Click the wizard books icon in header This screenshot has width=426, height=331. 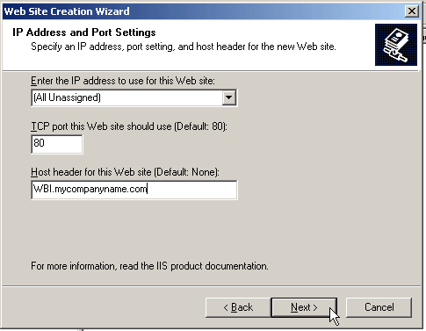click(x=396, y=45)
